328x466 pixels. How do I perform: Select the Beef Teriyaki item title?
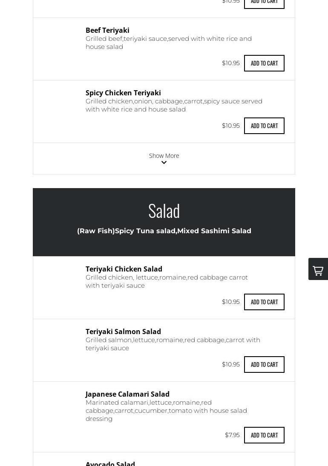[x=107, y=30]
